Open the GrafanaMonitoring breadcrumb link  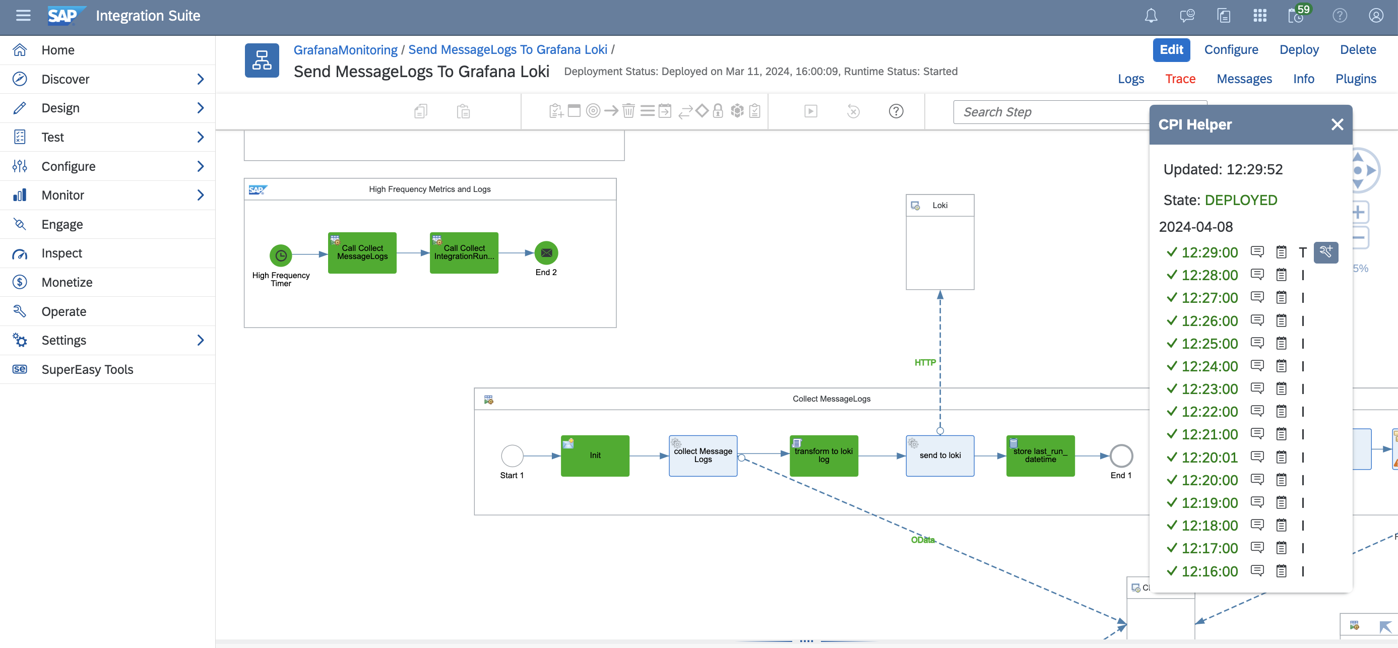(345, 49)
